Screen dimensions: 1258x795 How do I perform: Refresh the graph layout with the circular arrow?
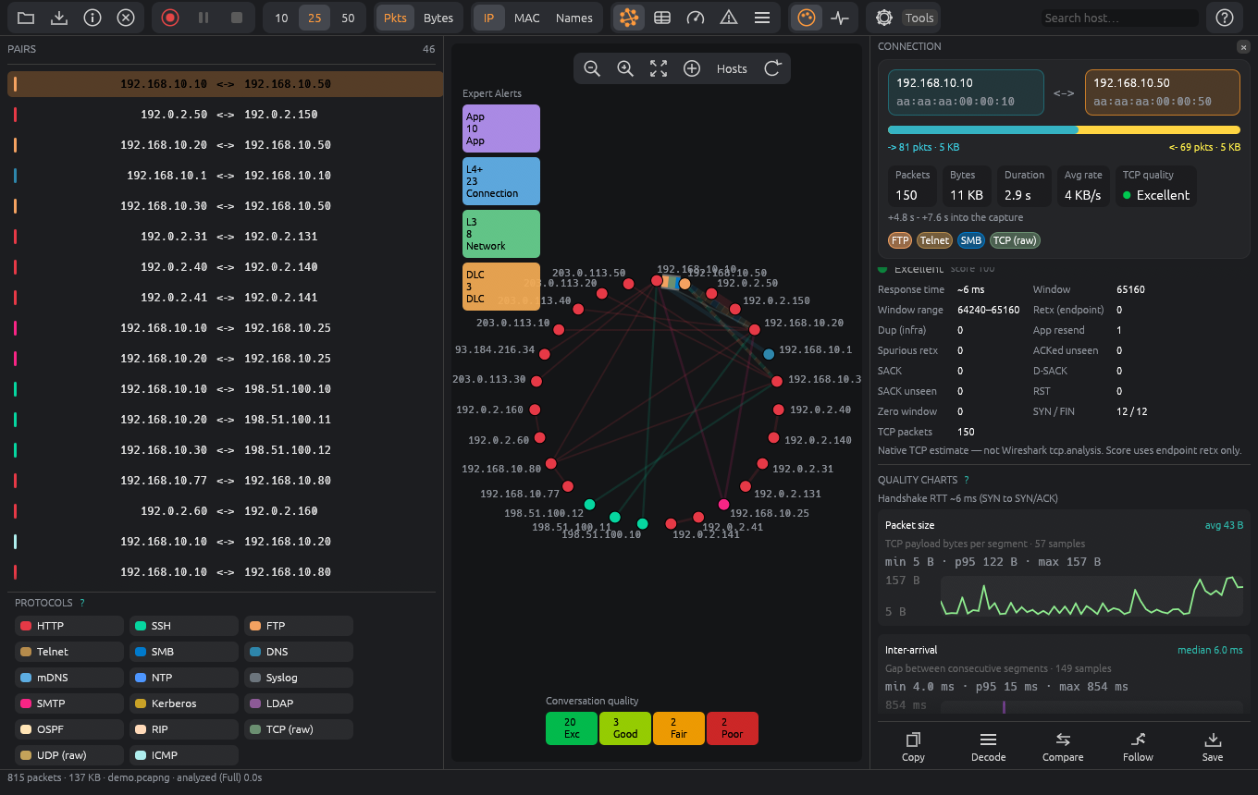click(773, 68)
